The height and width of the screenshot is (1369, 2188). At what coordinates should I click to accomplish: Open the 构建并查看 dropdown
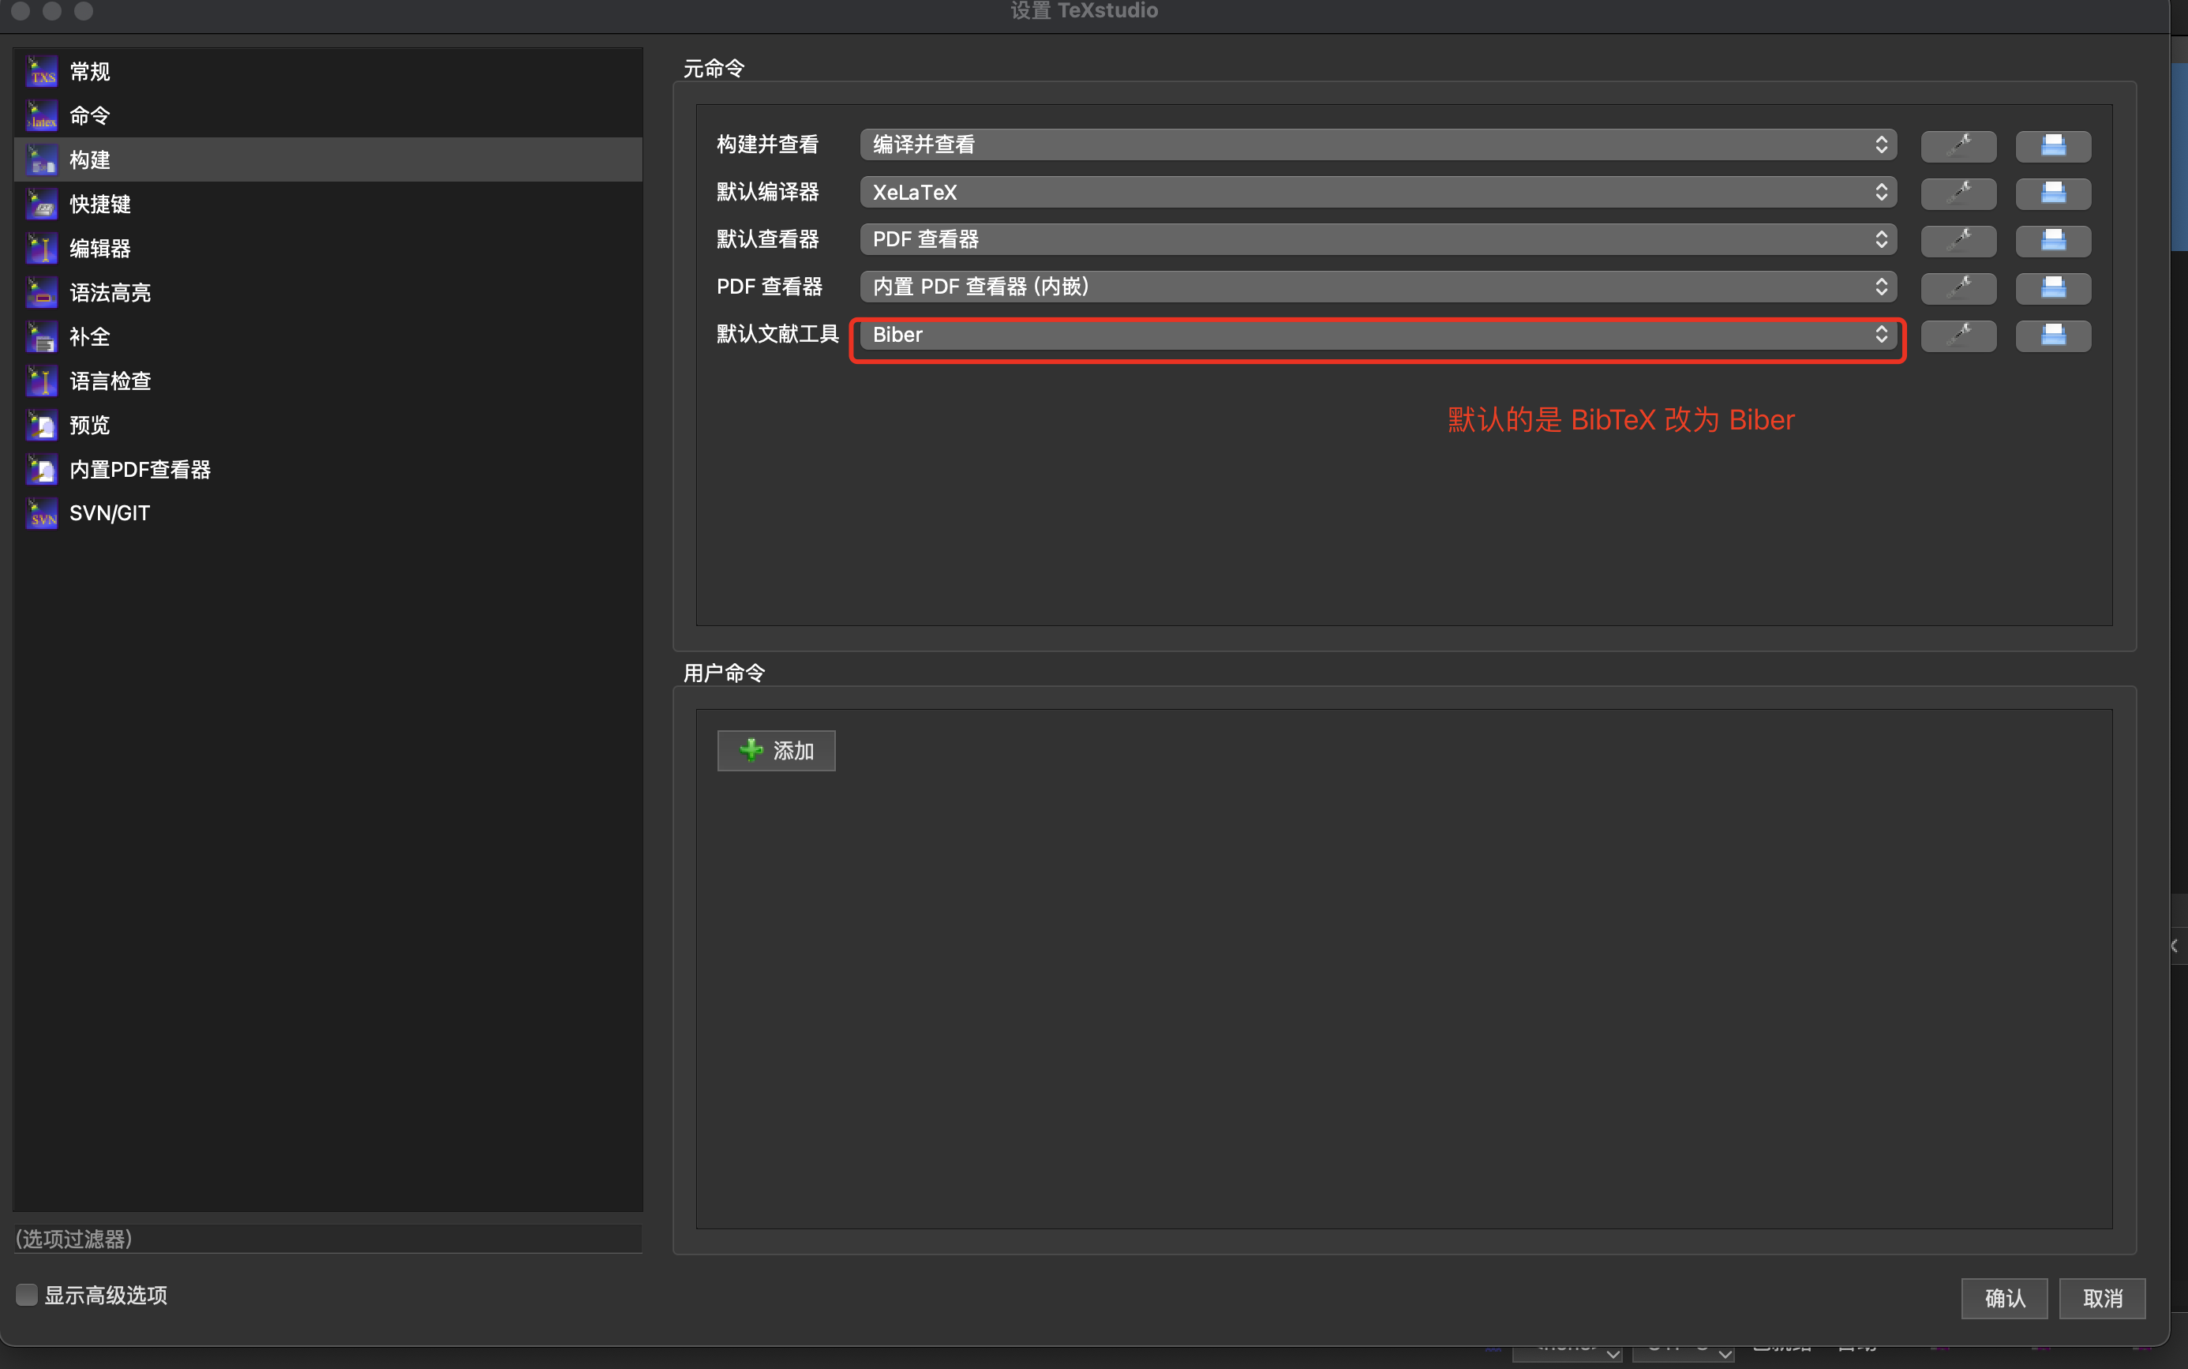click(x=1377, y=144)
